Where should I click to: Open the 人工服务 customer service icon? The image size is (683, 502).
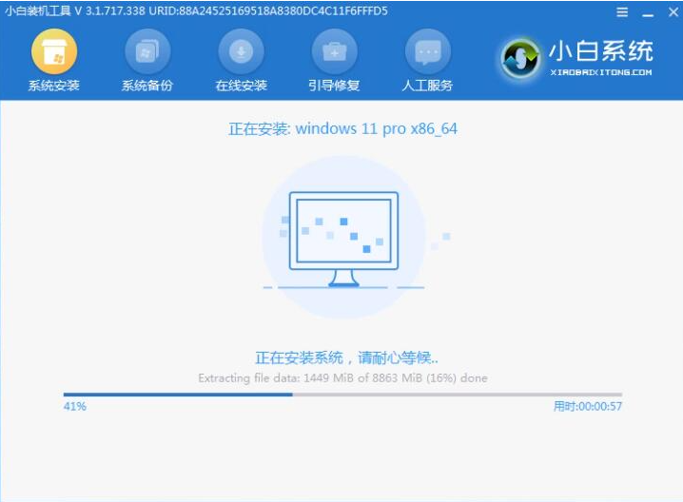point(428,51)
